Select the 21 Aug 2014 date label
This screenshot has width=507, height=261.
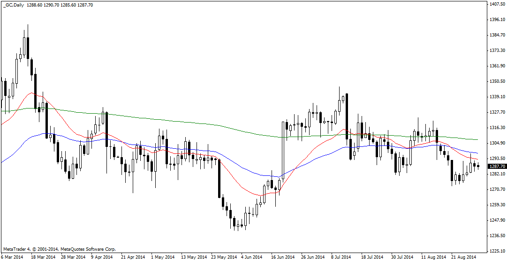(463, 257)
